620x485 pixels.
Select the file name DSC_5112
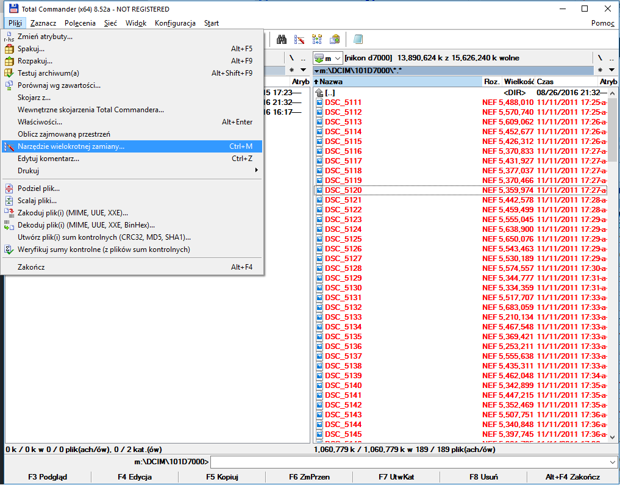(343, 112)
